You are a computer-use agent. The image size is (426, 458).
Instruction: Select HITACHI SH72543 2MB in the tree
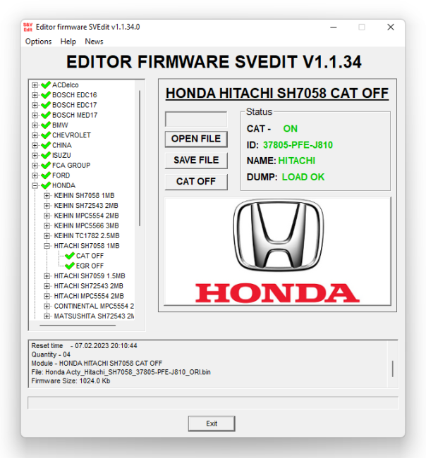coord(88,286)
